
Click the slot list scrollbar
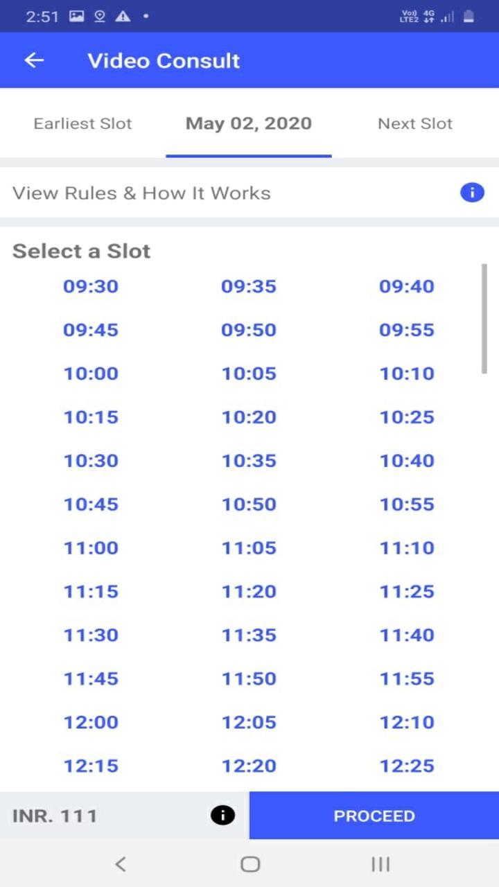click(x=484, y=319)
